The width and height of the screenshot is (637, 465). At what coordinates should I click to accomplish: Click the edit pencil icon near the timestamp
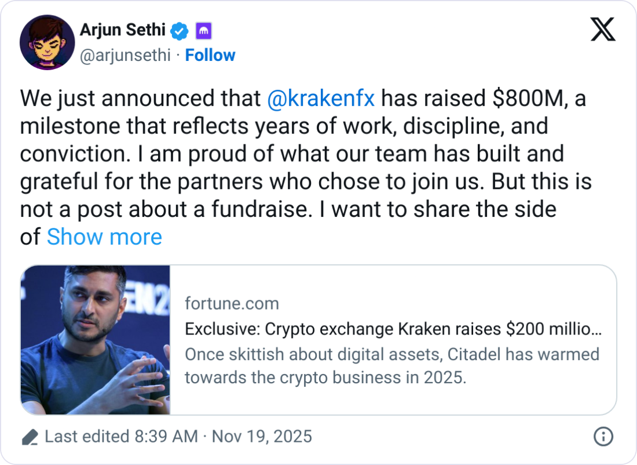(x=30, y=436)
